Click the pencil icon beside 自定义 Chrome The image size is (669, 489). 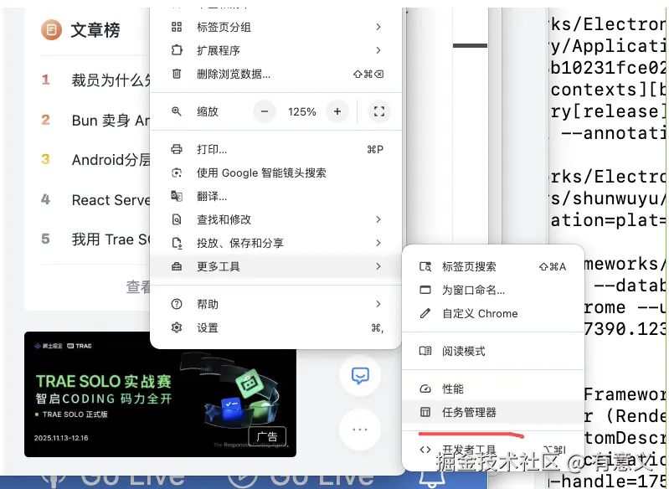425,314
